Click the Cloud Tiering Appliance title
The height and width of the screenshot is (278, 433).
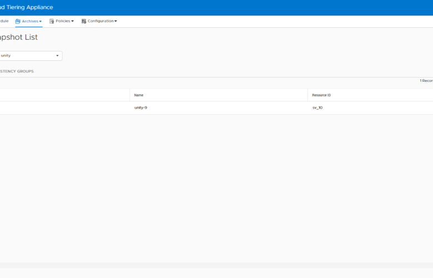tap(27, 7)
